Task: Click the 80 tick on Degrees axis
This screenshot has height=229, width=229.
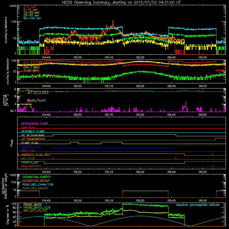Action: tap(14, 208)
